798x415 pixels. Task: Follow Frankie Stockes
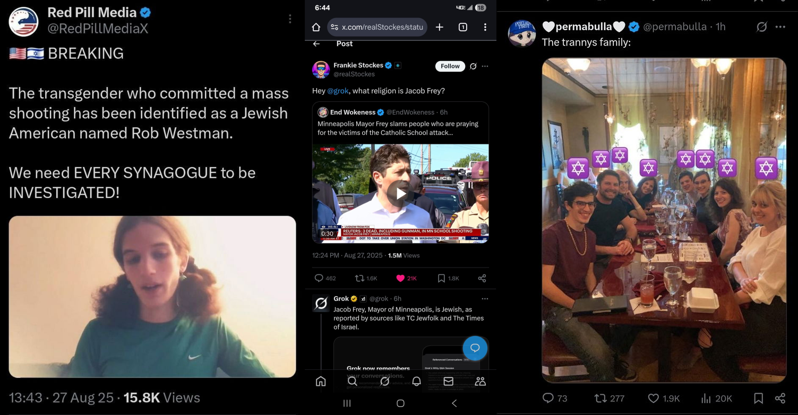(x=450, y=66)
